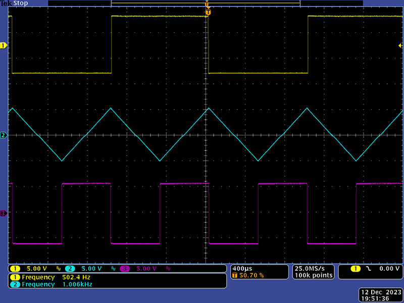Click the Stop acquisition status label
The image size is (404, 303).
coord(21,4)
